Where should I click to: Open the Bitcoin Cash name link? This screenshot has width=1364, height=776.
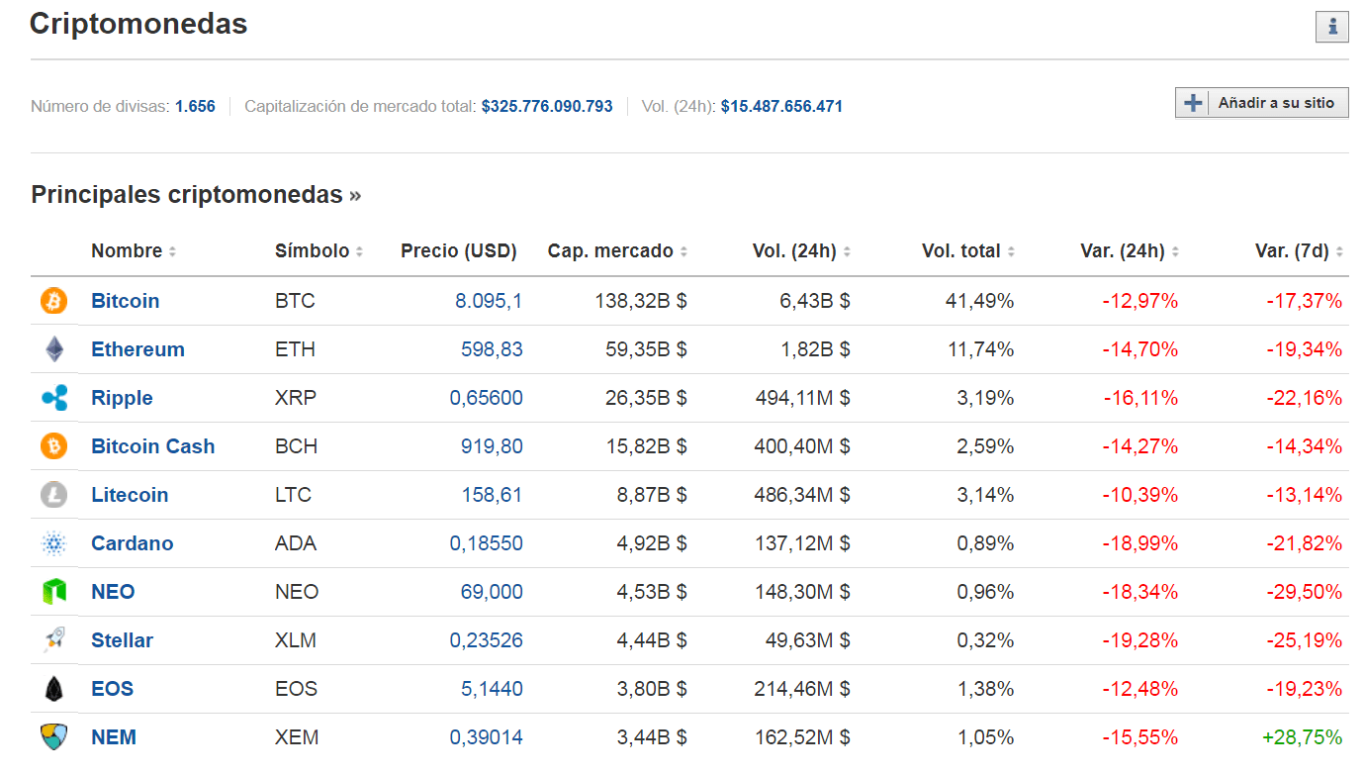click(x=152, y=446)
